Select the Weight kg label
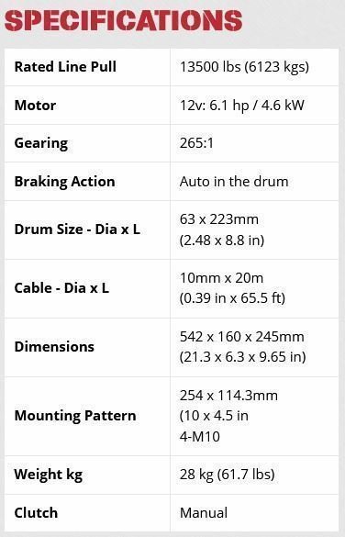345x537 pixels. (x=49, y=475)
